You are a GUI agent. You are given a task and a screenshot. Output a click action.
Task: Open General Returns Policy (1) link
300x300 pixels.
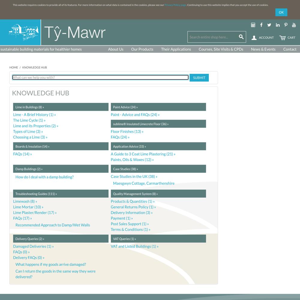point(133,207)
